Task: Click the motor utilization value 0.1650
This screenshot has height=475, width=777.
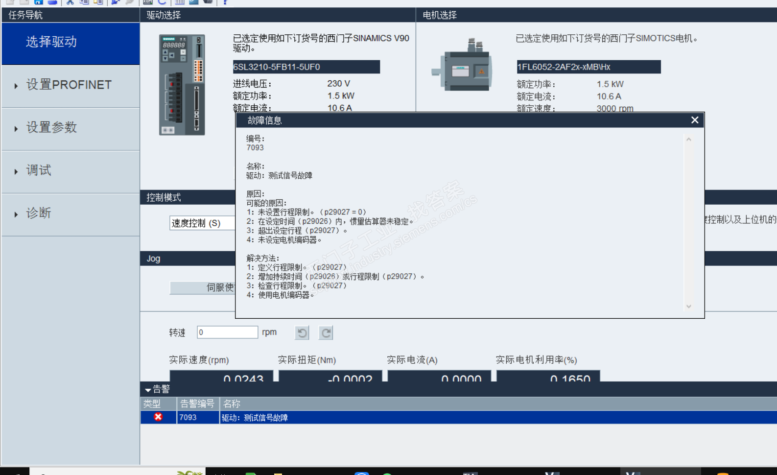Action: click(x=570, y=378)
